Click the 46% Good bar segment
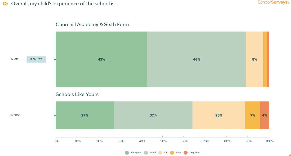291x156 pixels. click(196, 60)
